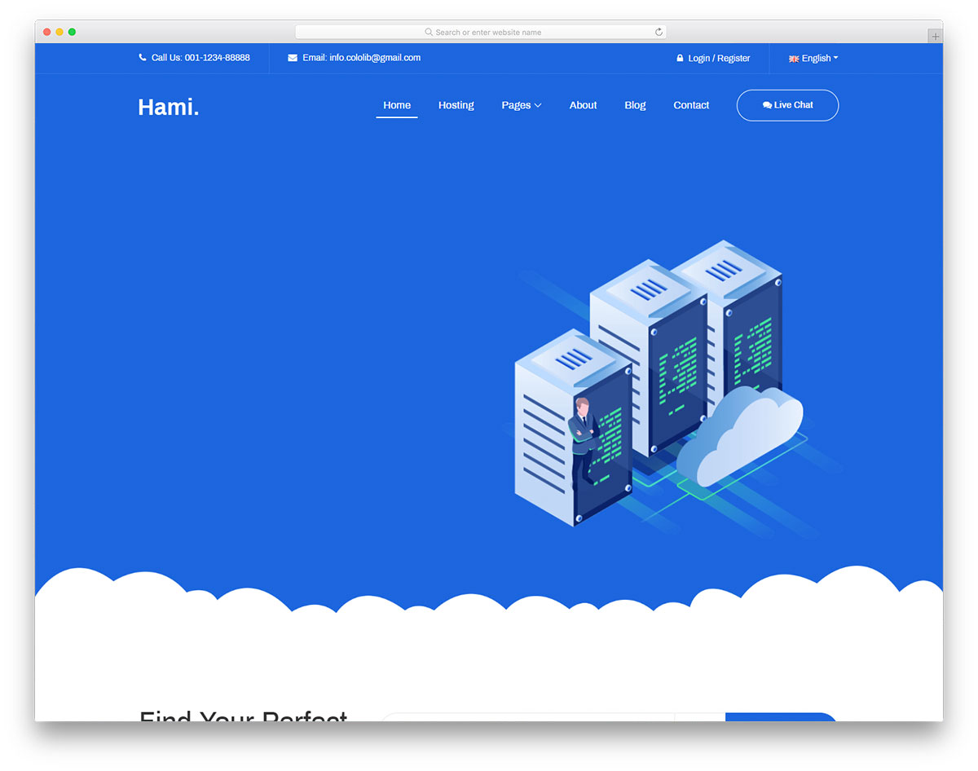Open the Hosting page
978x771 pixels.
coord(456,105)
